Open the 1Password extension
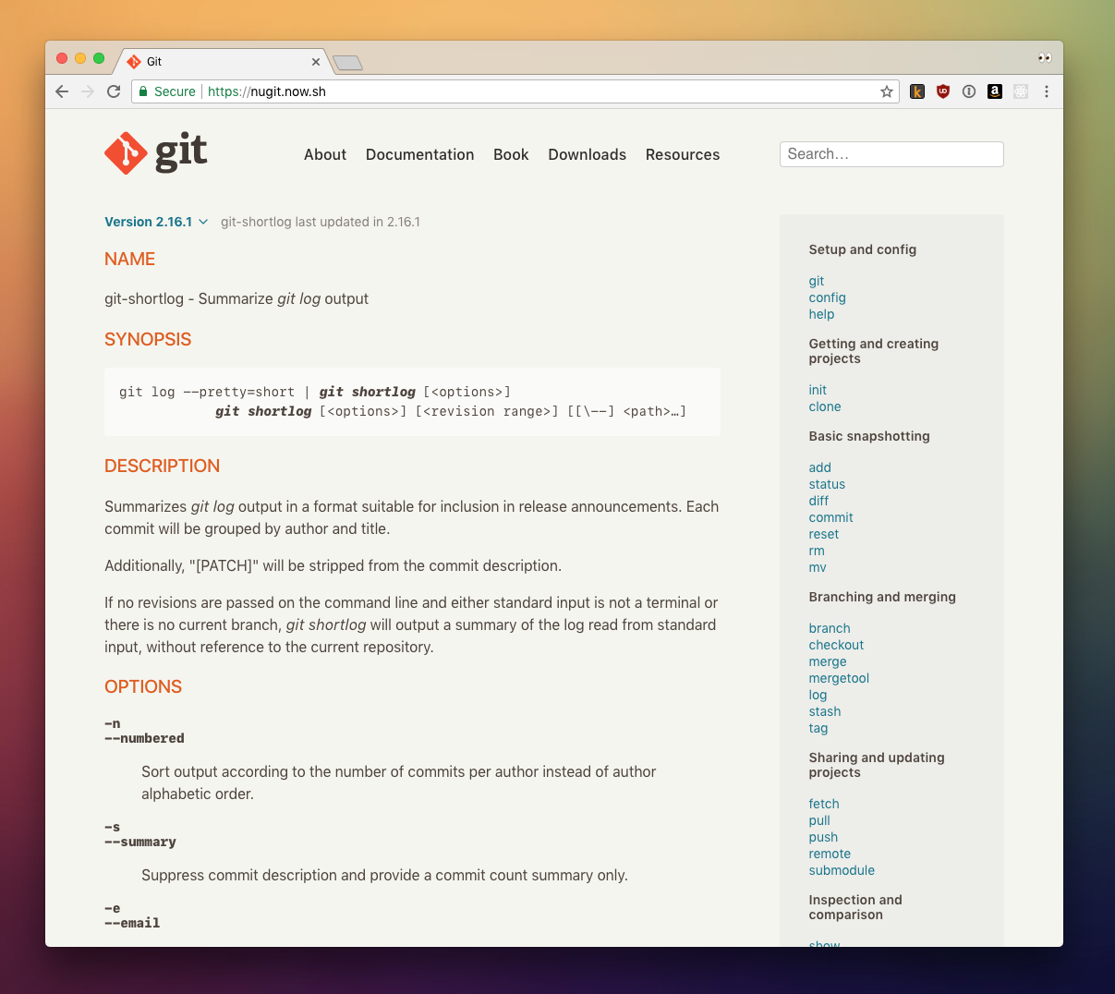 969,91
